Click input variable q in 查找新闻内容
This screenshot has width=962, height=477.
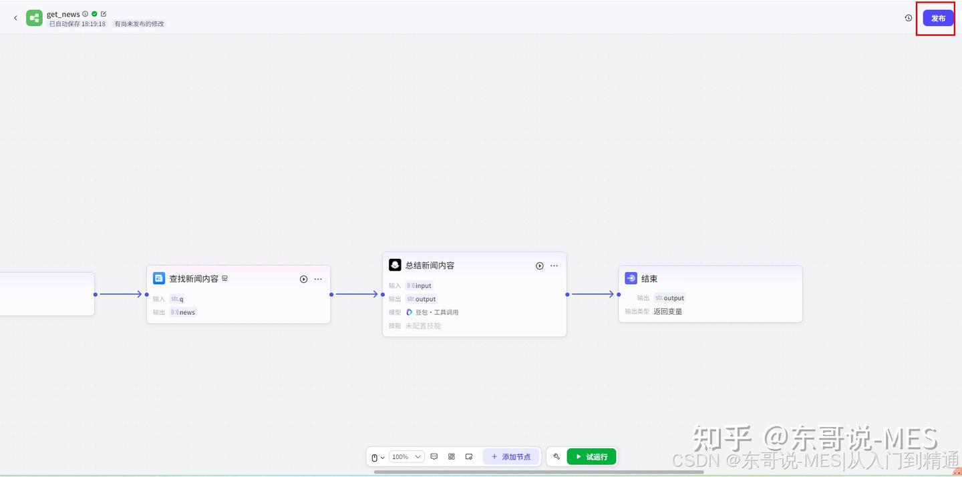click(x=177, y=299)
